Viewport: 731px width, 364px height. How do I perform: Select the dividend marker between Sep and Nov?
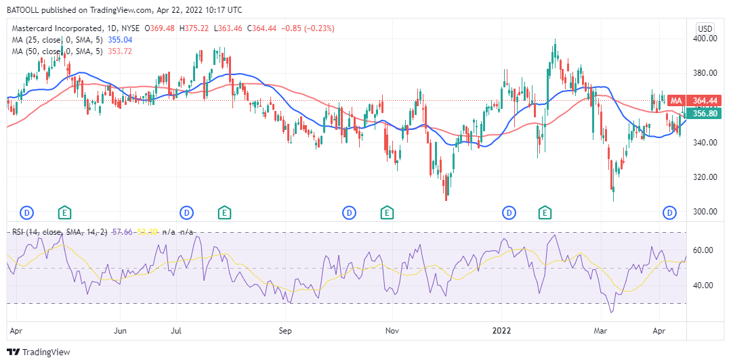[x=349, y=213]
